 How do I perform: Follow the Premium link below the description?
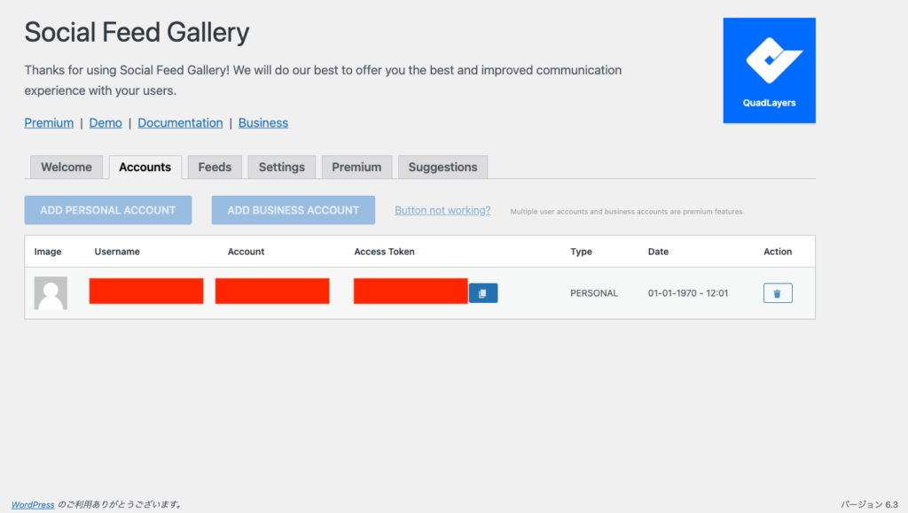[49, 123]
